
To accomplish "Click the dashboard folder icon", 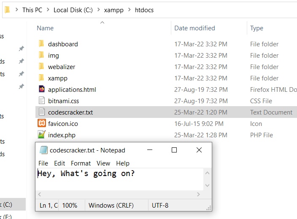I will click(41, 44).
